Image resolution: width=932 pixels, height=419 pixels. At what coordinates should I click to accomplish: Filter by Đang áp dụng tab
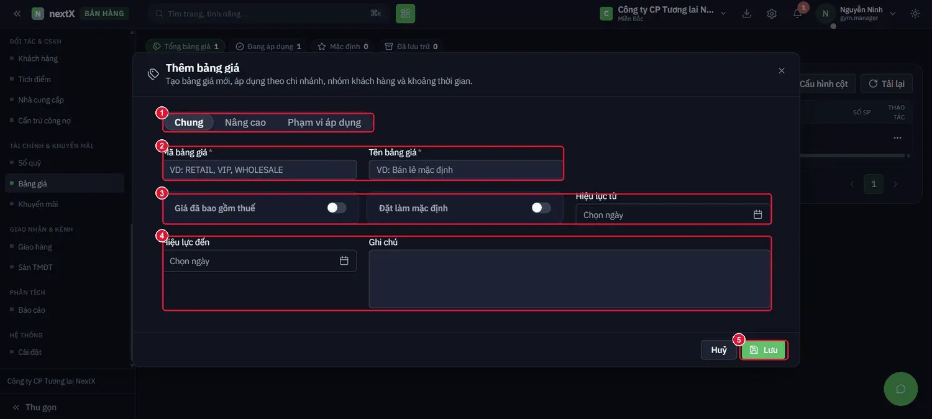pos(268,47)
